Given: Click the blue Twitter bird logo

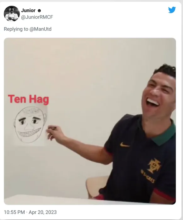Looking at the screenshot, I should tap(172, 10).
